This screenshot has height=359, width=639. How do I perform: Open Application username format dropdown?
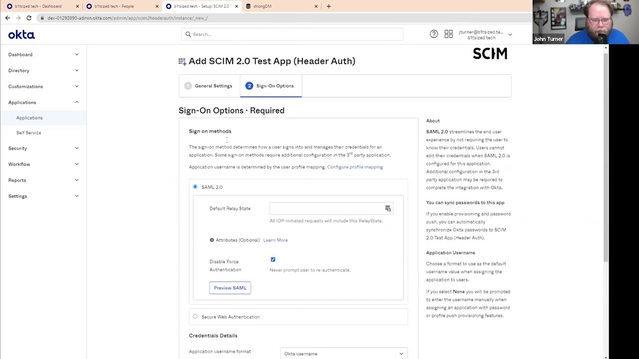tap(344, 354)
